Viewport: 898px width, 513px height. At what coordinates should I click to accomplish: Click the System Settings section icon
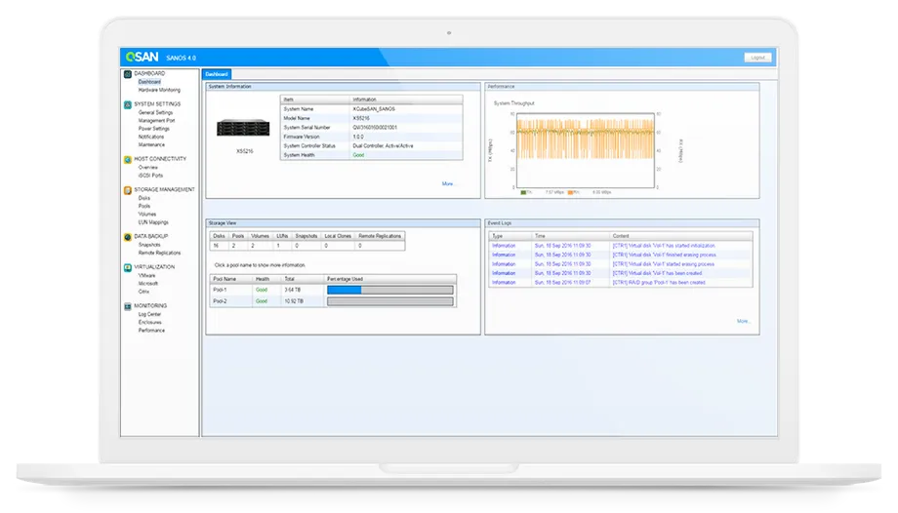coord(128,104)
